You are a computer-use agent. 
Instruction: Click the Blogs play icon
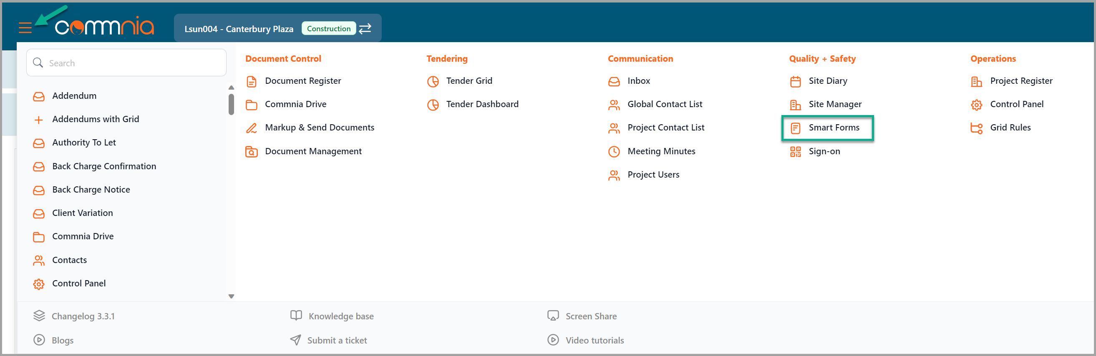tap(39, 340)
